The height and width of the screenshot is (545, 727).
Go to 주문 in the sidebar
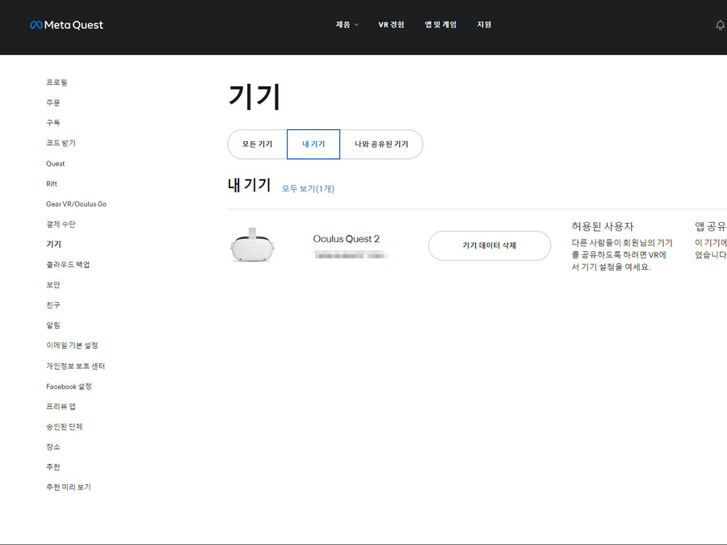(53, 103)
